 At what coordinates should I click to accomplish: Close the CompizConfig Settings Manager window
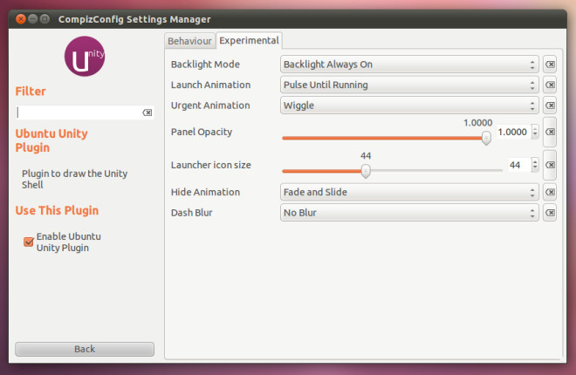[21, 19]
